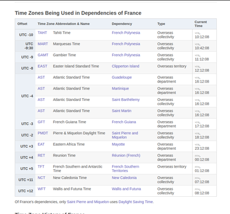Open the Saint Barthélemy dependency link

point(126,100)
